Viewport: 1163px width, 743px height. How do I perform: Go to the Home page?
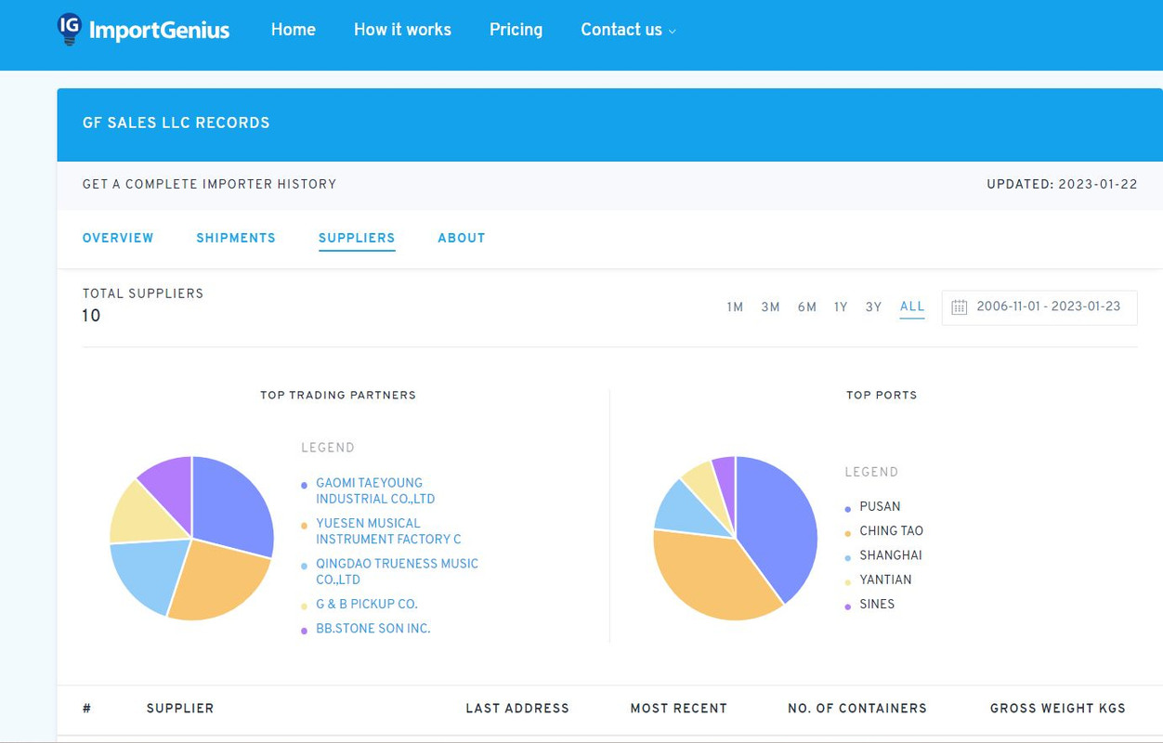(x=294, y=30)
